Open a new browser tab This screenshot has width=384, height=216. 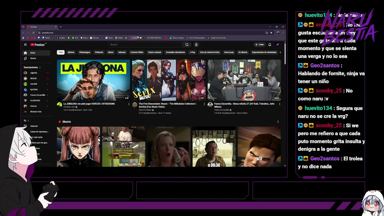[x=61, y=27]
